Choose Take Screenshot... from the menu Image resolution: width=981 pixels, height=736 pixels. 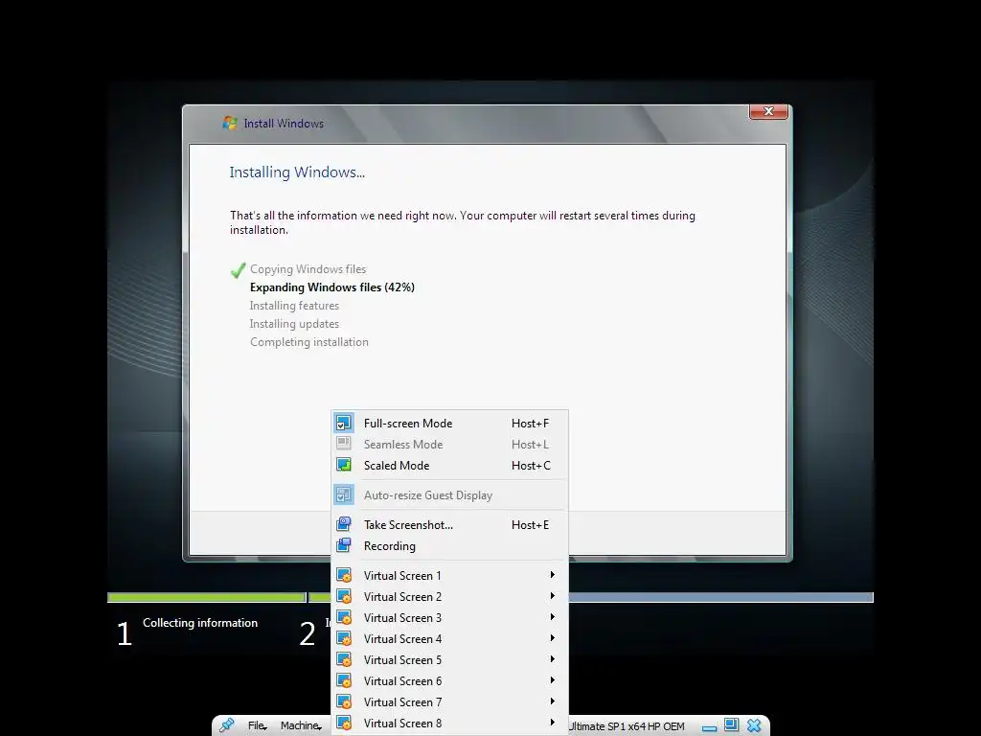tap(449, 524)
